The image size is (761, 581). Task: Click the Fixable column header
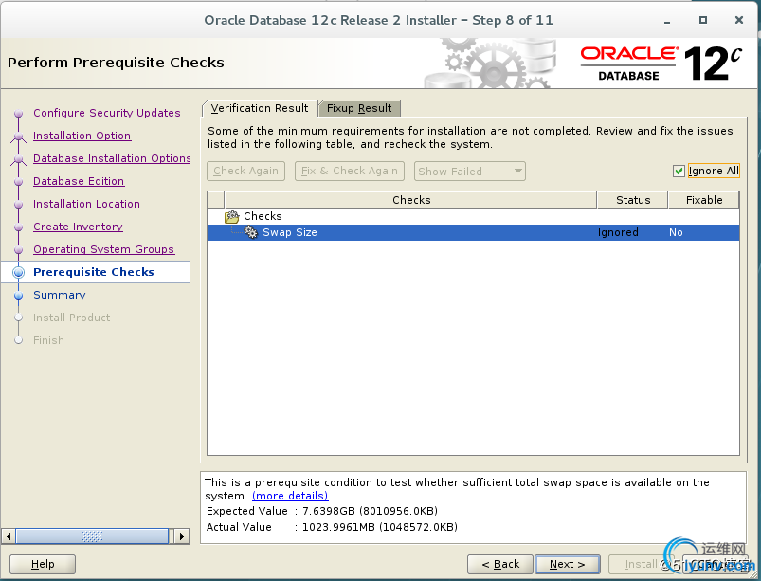coord(704,200)
